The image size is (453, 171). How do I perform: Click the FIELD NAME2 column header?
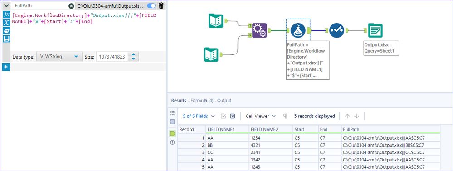point(271,129)
